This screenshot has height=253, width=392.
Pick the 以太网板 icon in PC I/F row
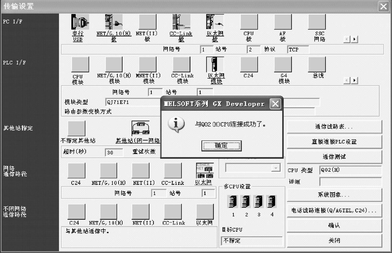point(215,22)
